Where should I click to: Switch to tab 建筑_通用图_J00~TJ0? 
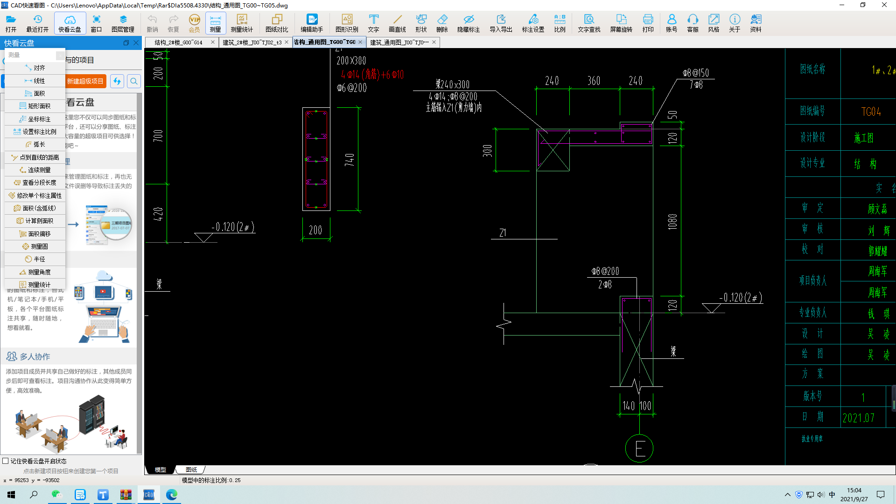click(x=399, y=42)
